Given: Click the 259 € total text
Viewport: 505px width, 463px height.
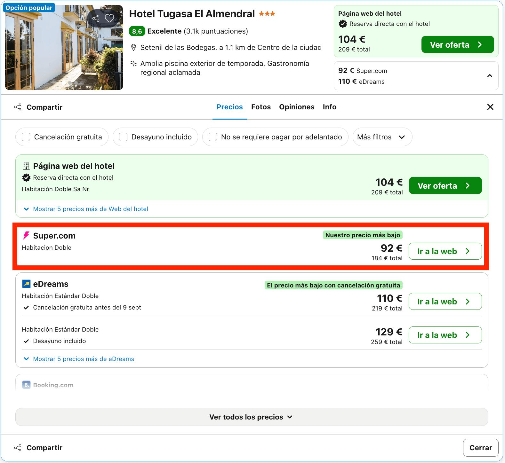Looking at the screenshot, I should pyautogui.click(x=387, y=342).
